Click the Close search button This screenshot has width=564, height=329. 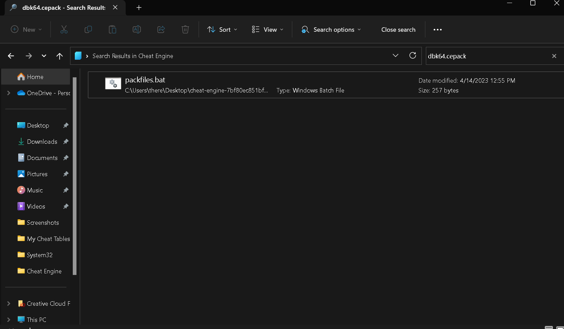coord(398,30)
